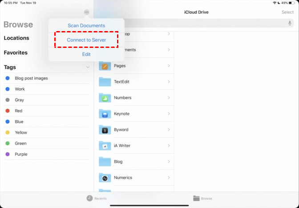Open the Byword folder icon

coord(105,130)
